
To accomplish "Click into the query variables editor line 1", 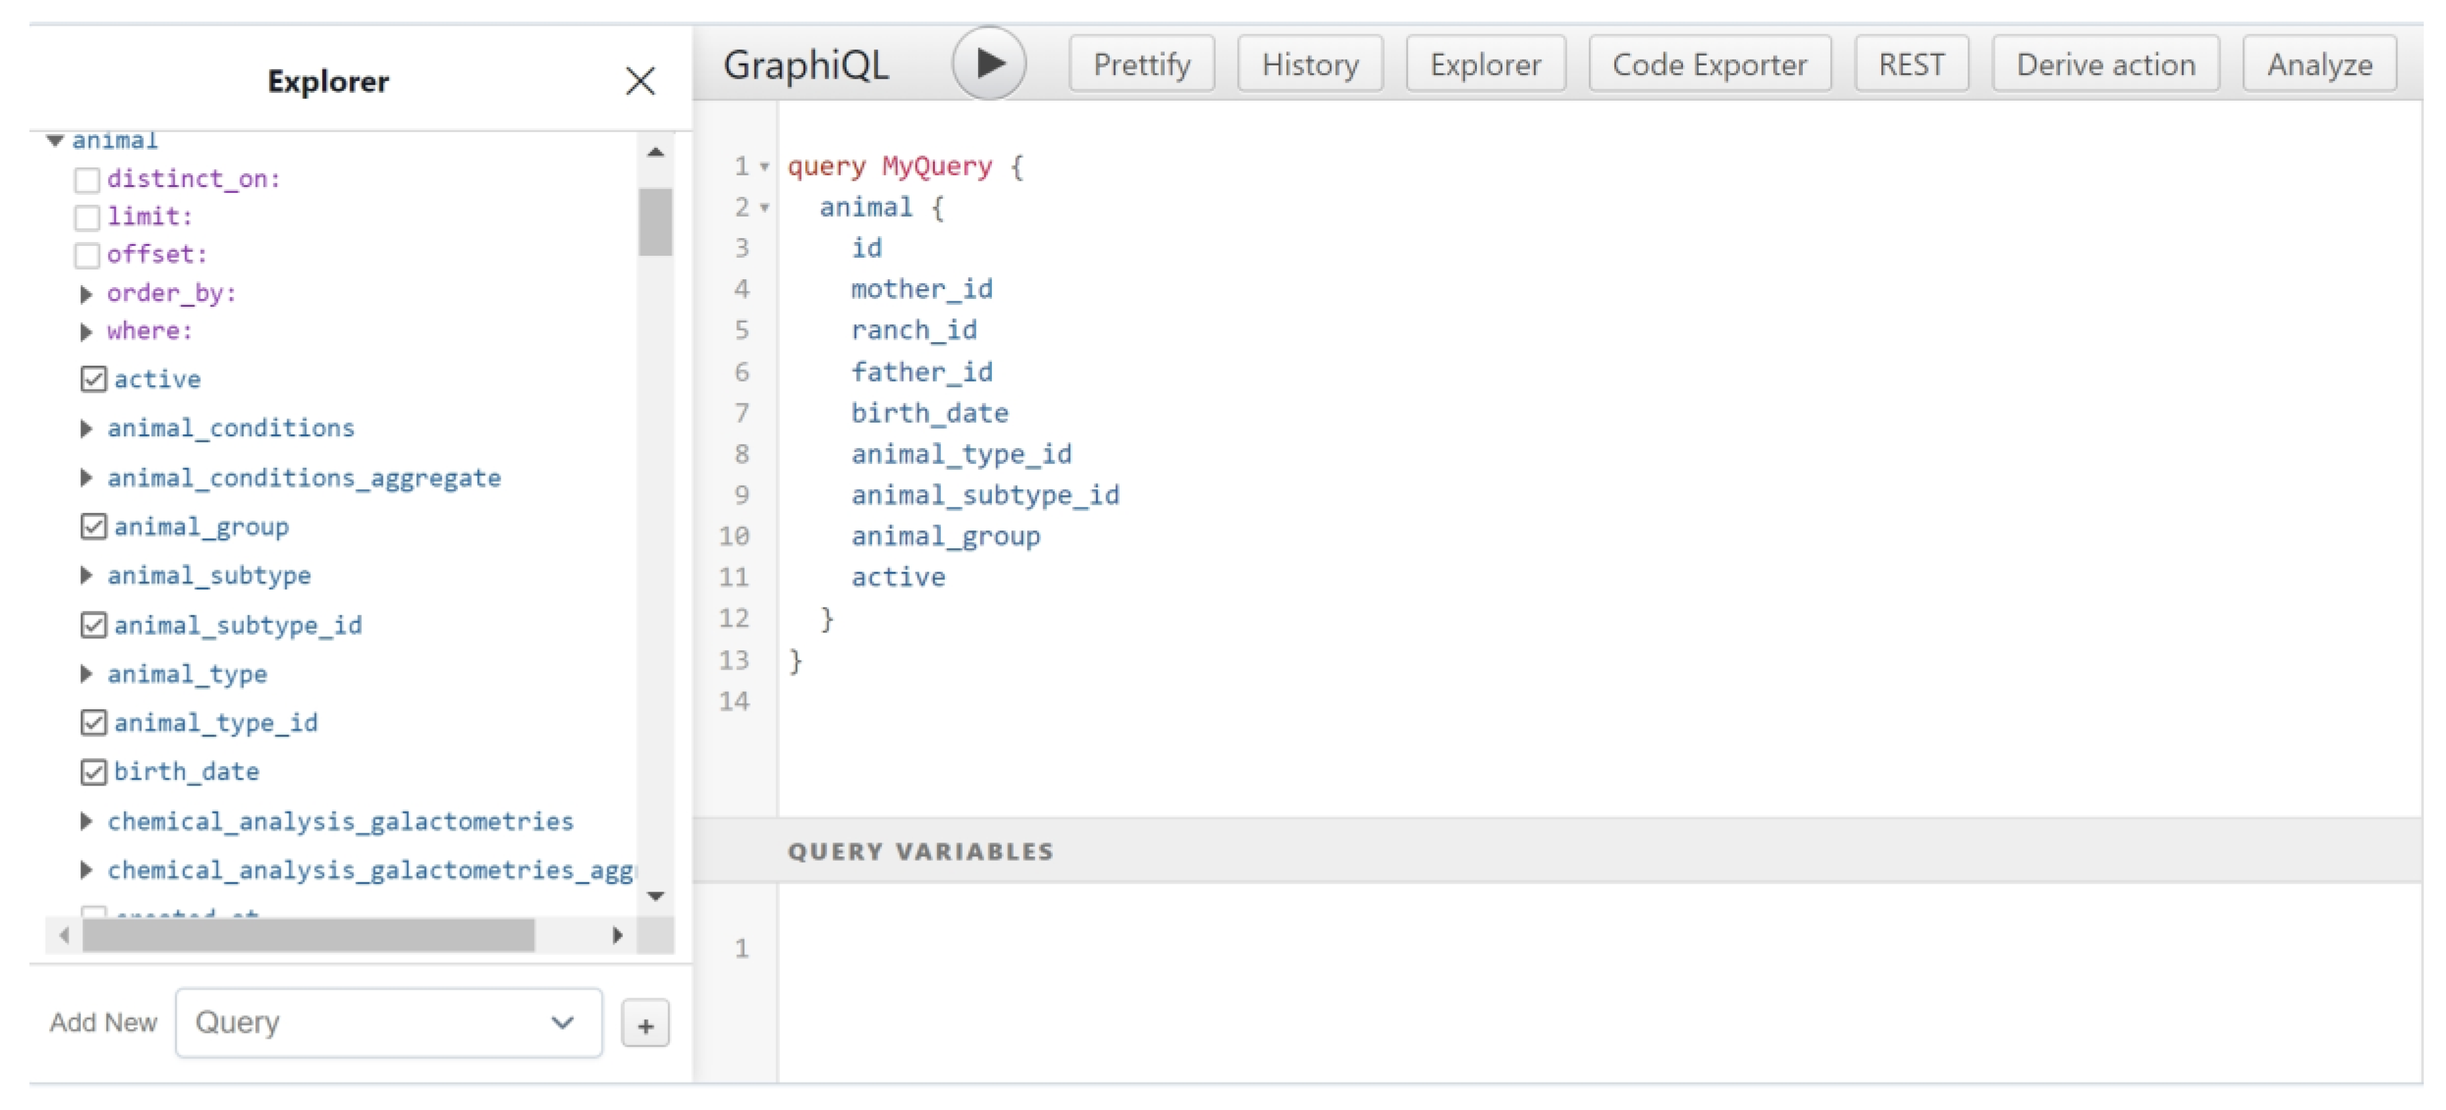I will (1599, 948).
